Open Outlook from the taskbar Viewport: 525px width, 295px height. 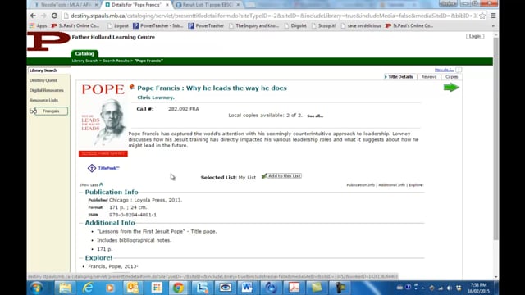pos(133,288)
